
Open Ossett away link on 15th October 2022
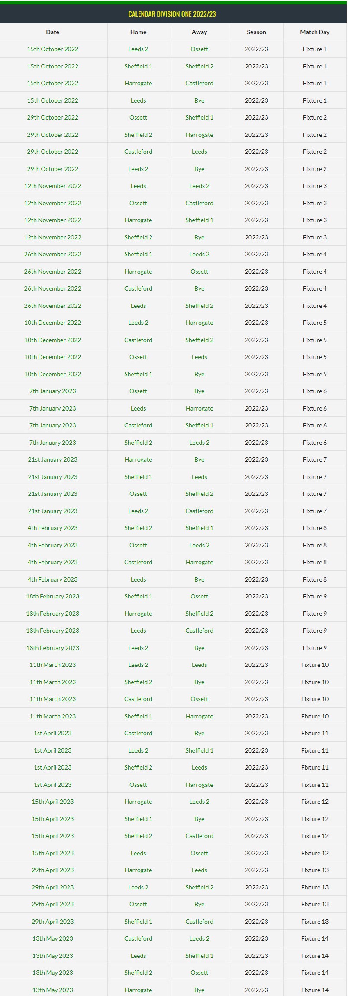199,49
